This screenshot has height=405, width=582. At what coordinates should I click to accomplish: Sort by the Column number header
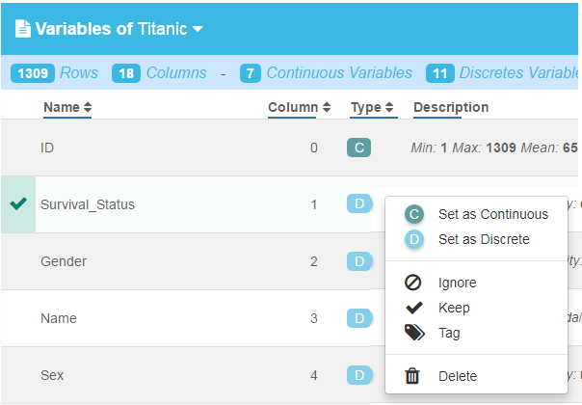point(300,107)
